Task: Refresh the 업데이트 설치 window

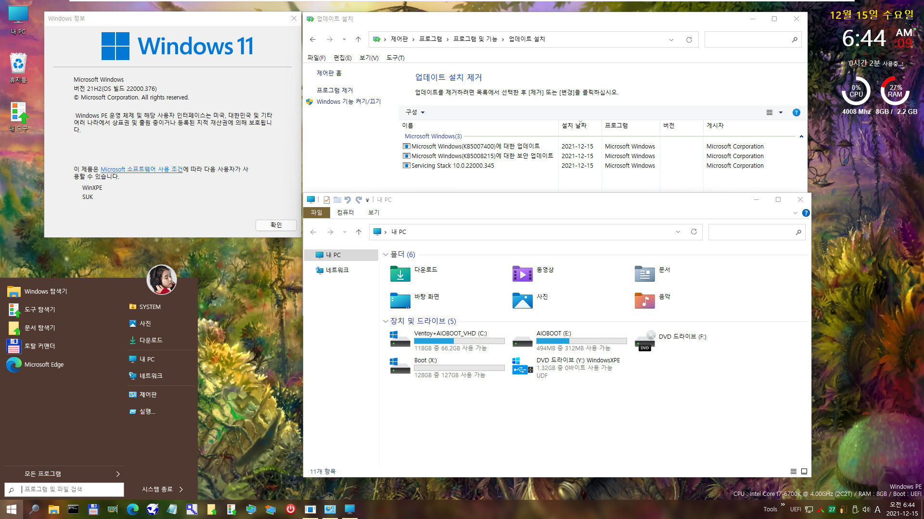Action: coord(689,39)
